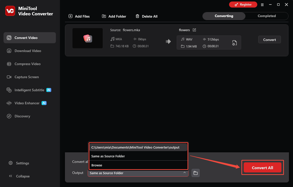The image size is (293, 187).
Task: Click the conversion arrow icon between source and output
Action: 168,41
